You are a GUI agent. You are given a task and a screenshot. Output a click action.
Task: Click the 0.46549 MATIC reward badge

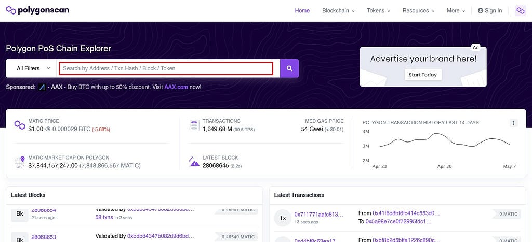[237, 237]
